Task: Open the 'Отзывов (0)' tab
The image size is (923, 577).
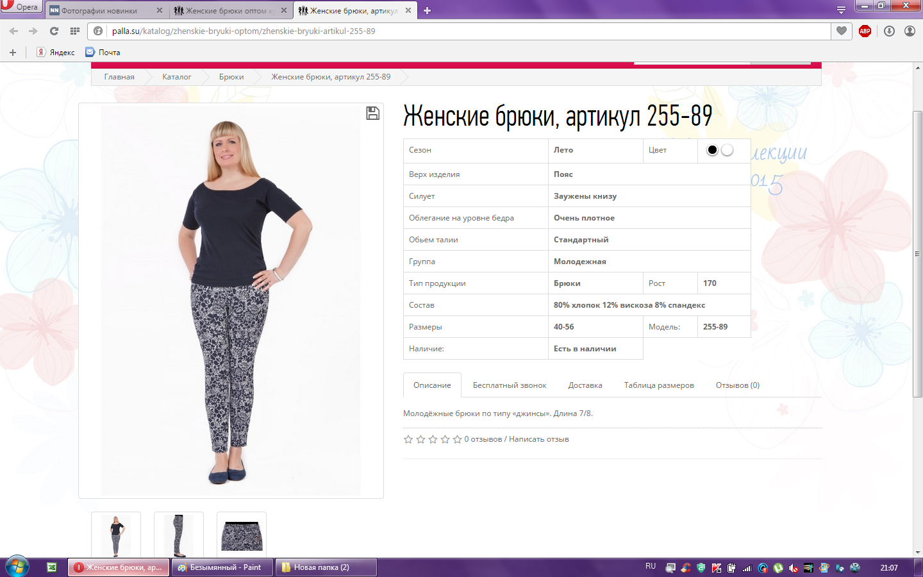Action: click(738, 385)
